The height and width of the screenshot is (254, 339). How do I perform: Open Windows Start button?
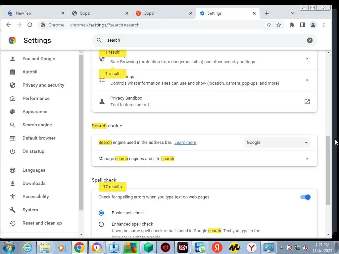pos(9,247)
